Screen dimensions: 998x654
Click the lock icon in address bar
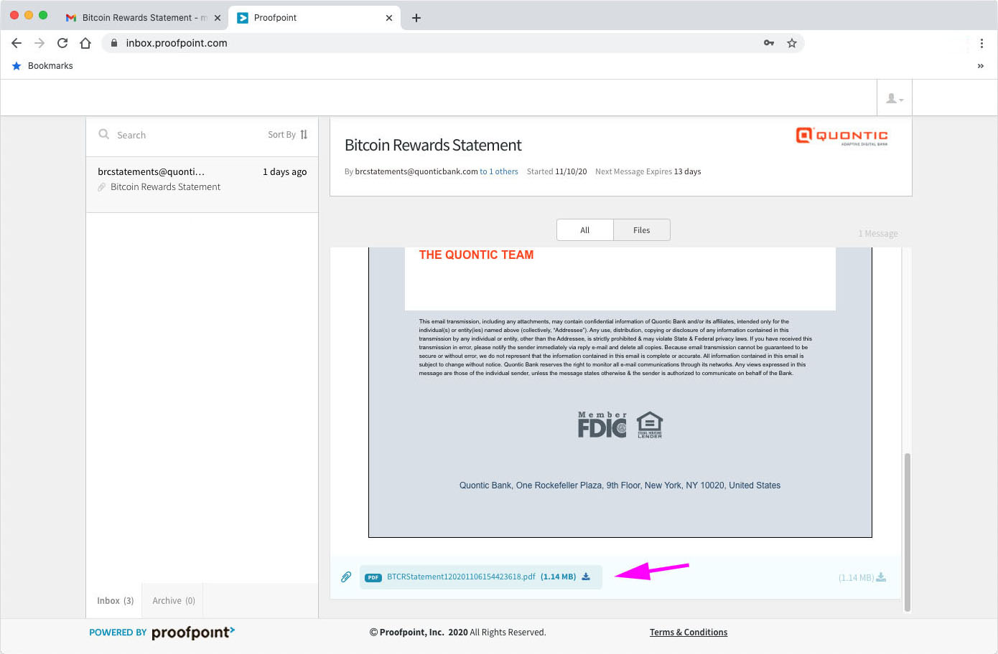coord(114,43)
